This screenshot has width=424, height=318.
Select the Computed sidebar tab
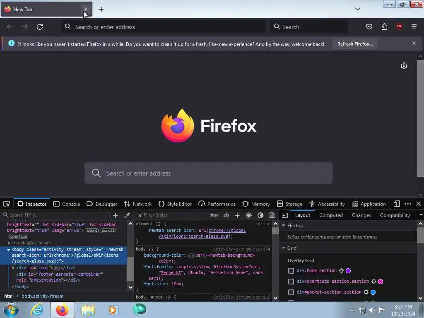coord(331,215)
